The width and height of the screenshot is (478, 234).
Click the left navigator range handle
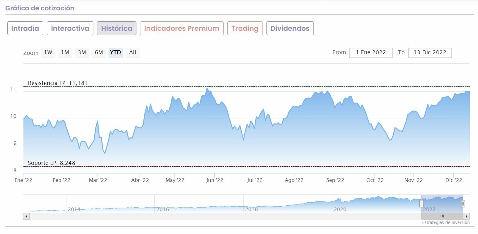[x=421, y=204]
